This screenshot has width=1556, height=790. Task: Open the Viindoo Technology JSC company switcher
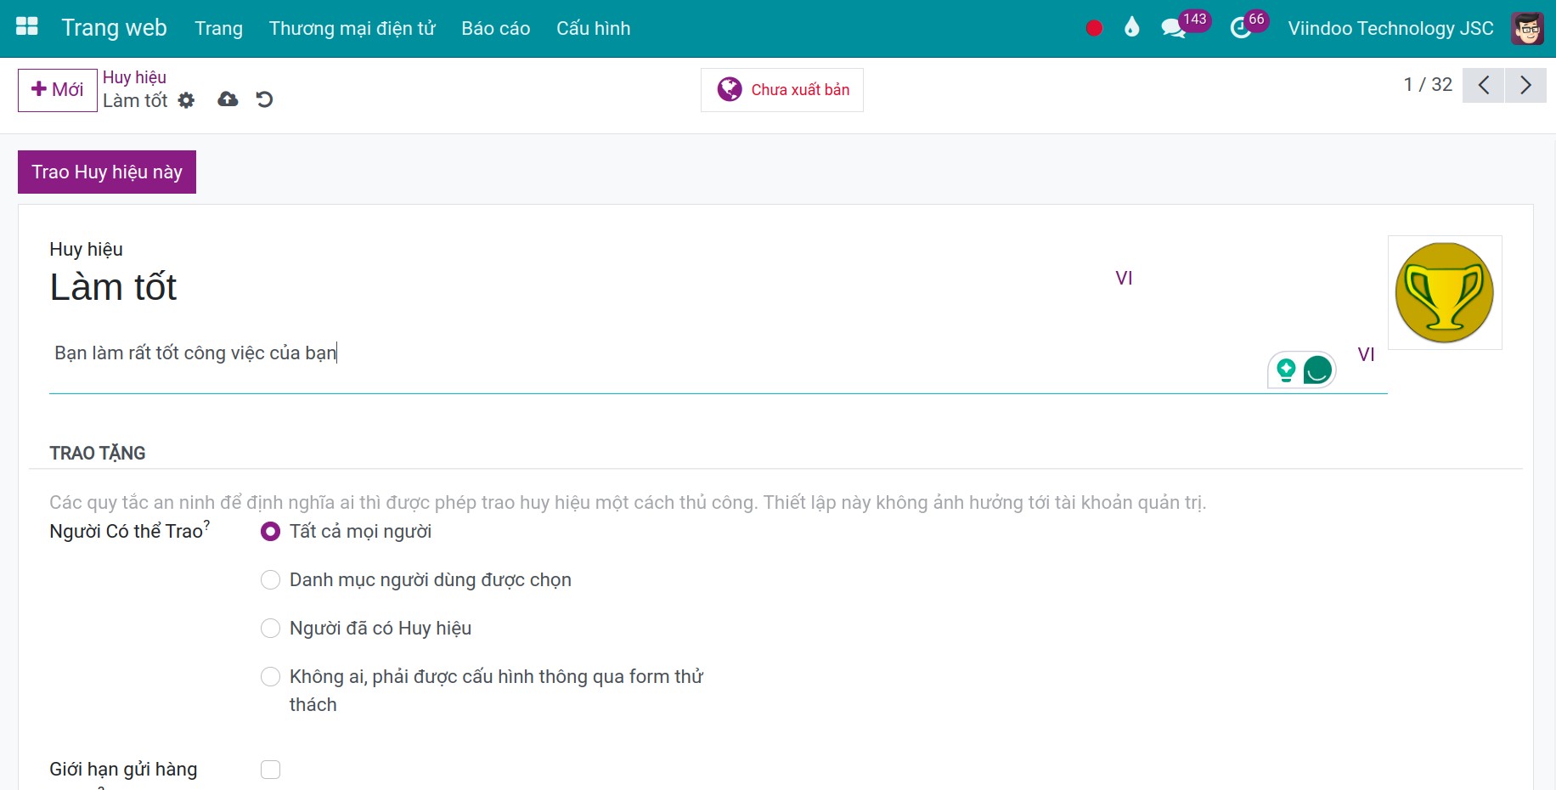[1390, 28]
